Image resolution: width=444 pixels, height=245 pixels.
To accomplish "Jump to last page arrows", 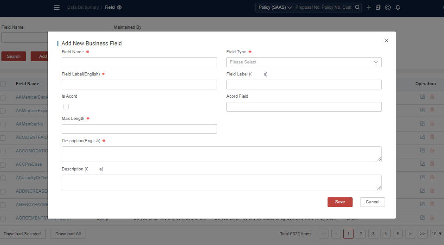I will click(423, 234).
